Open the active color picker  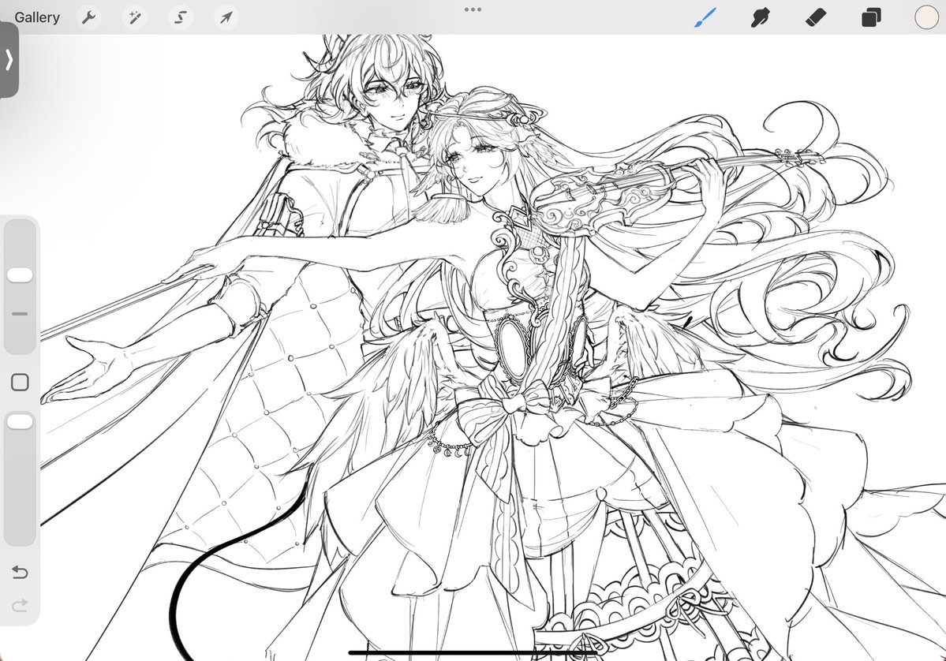[x=926, y=17]
